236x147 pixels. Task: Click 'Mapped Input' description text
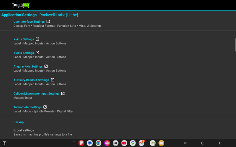23,98
